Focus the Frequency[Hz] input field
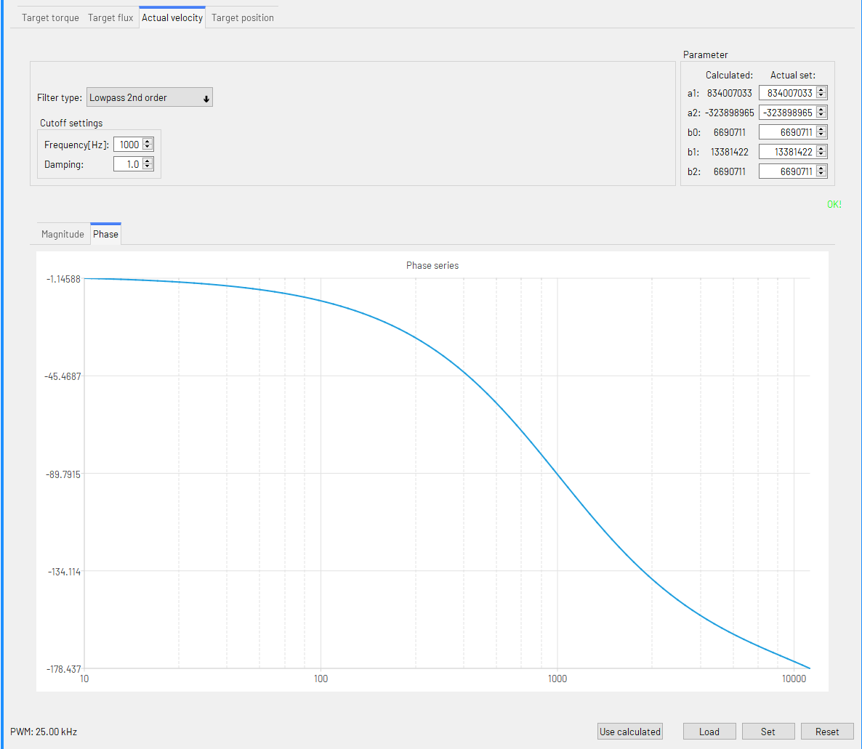The image size is (862, 749). click(x=128, y=145)
